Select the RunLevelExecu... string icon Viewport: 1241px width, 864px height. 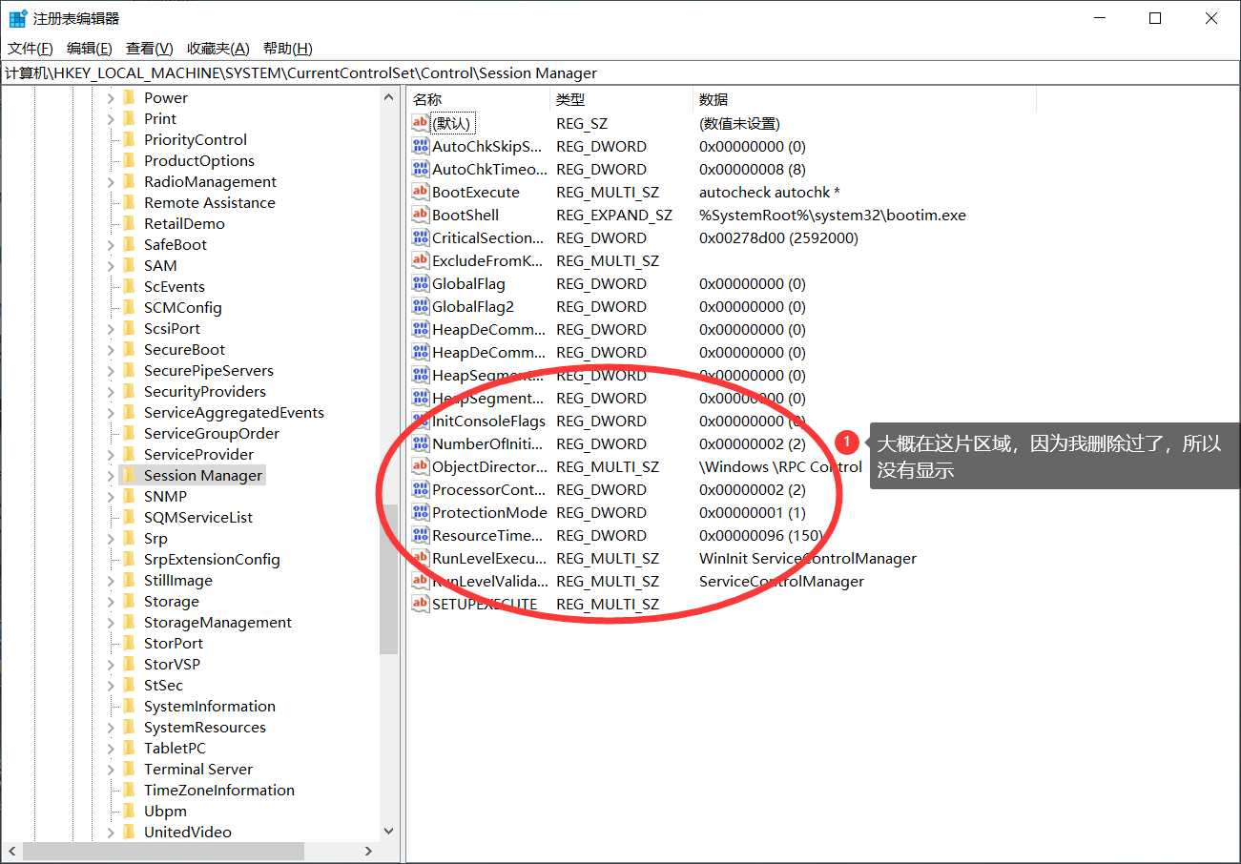pyautogui.click(x=421, y=558)
